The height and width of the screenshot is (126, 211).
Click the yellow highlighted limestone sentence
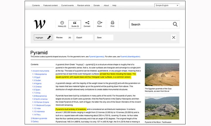(71, 109)
